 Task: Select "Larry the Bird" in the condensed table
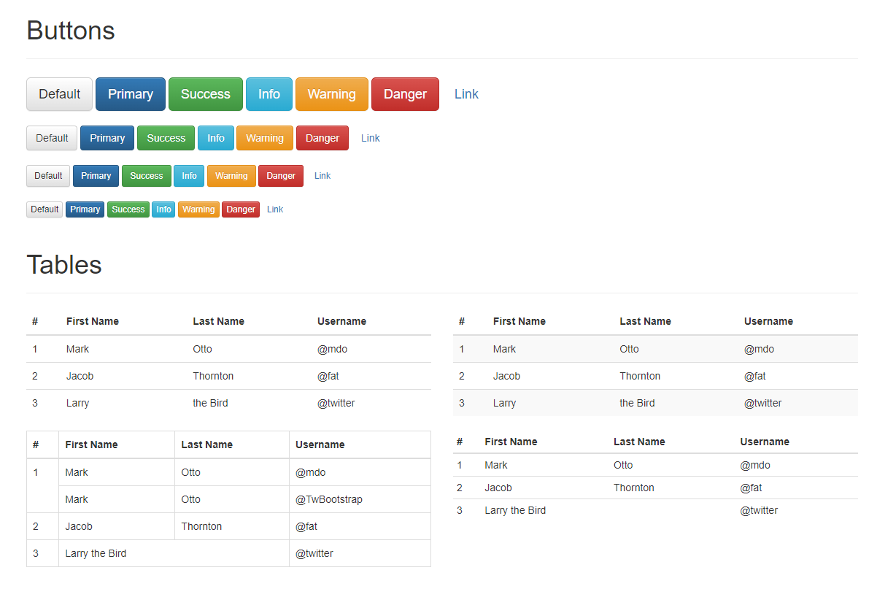click(x=515, y=510)
